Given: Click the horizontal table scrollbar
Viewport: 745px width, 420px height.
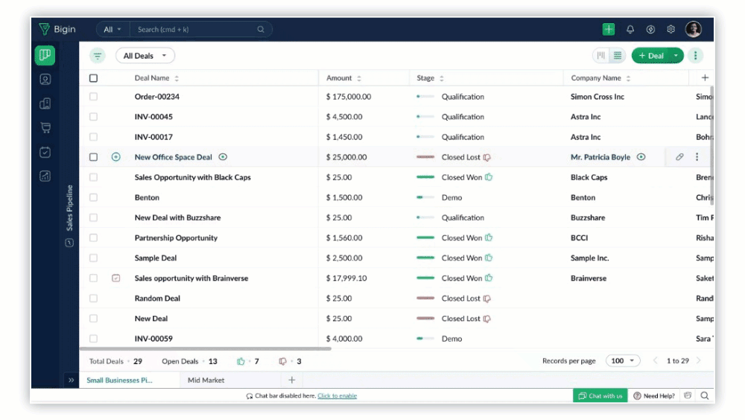Looking at the screenshot, I should click(x=206, y=349).
